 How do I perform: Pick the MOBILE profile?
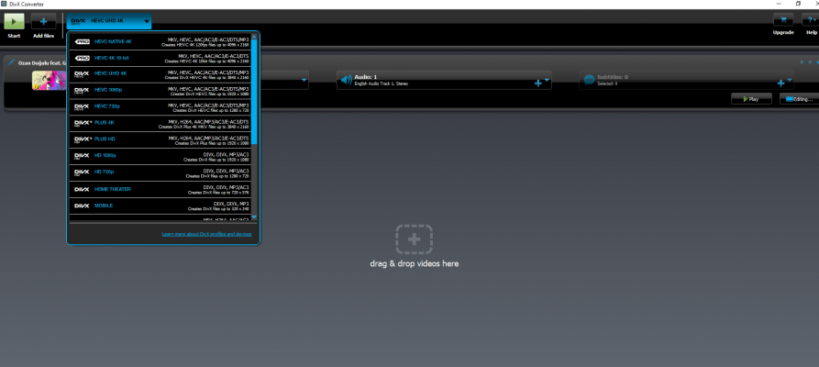pyautogui.click(x=160, y=206)
